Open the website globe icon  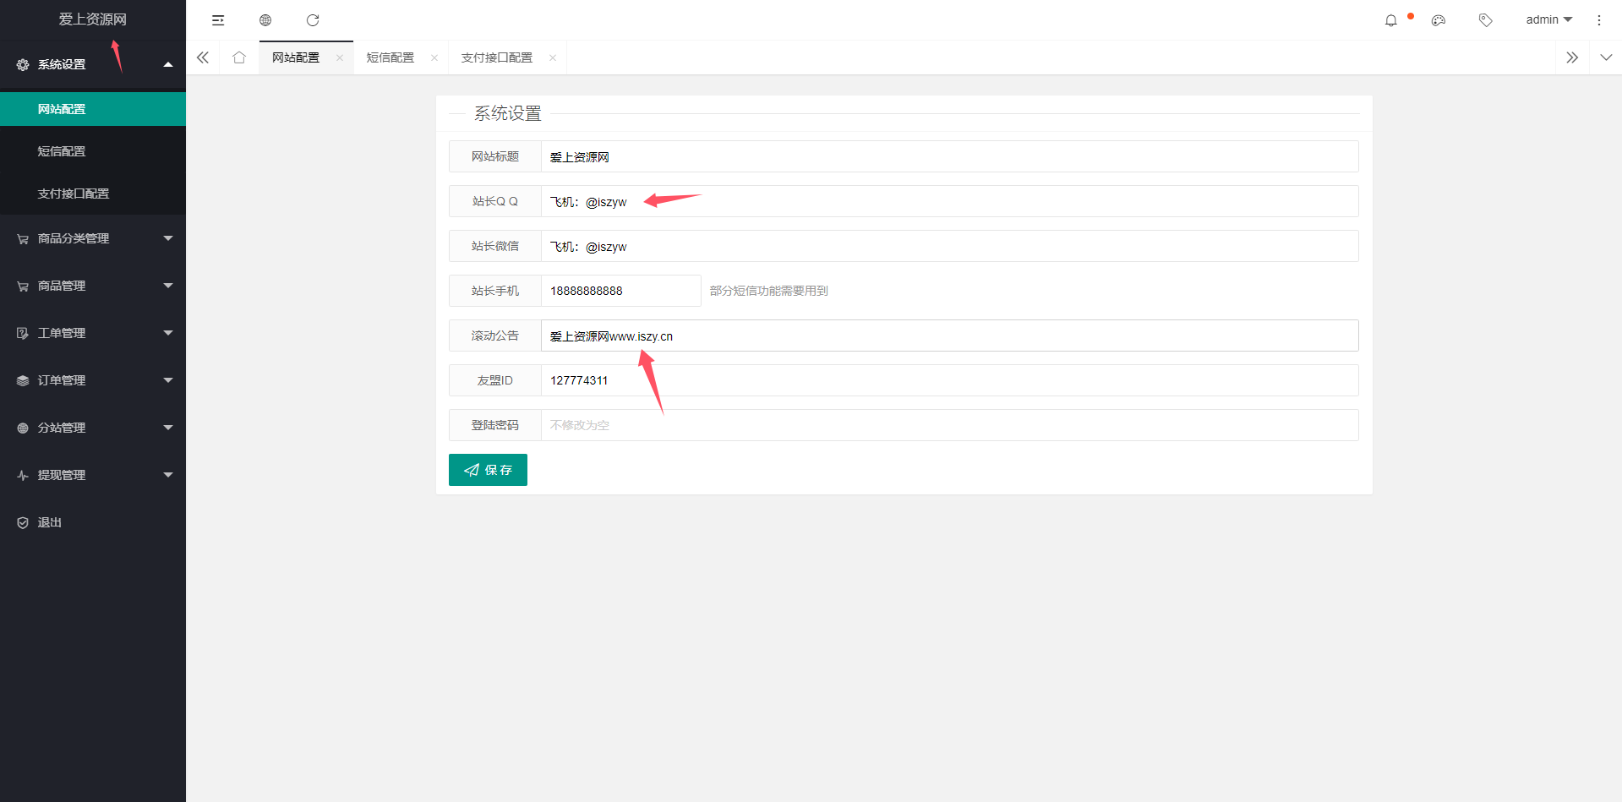(265, 20)
